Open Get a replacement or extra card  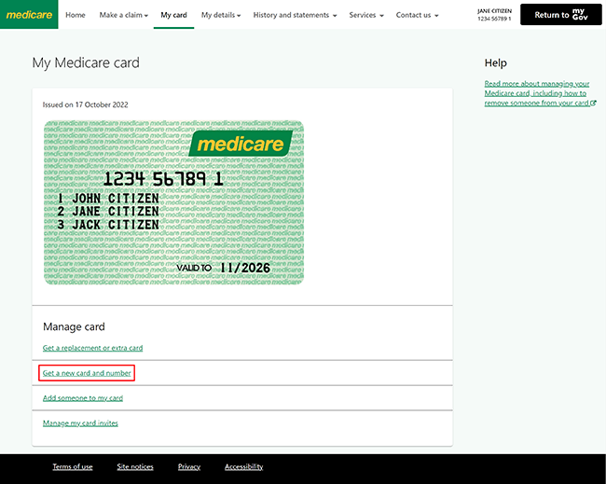click(x=92, y=348)
